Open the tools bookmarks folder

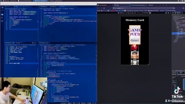pos(142,11)
